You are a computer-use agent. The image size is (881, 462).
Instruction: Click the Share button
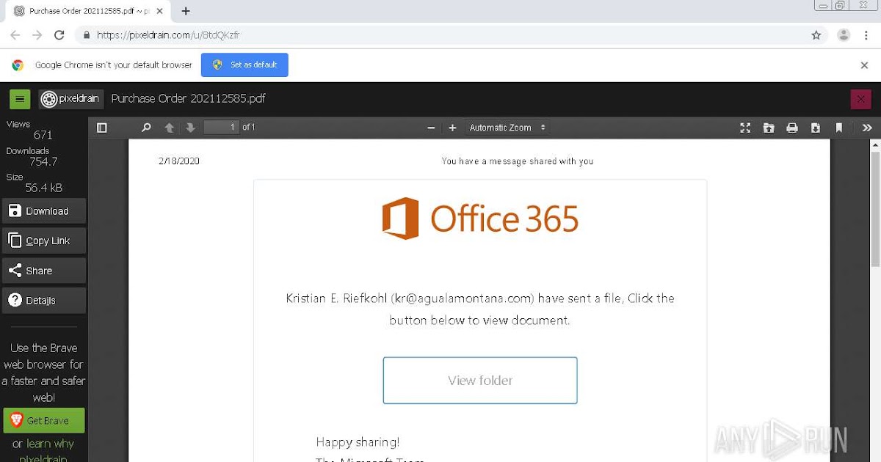(44, 271)
